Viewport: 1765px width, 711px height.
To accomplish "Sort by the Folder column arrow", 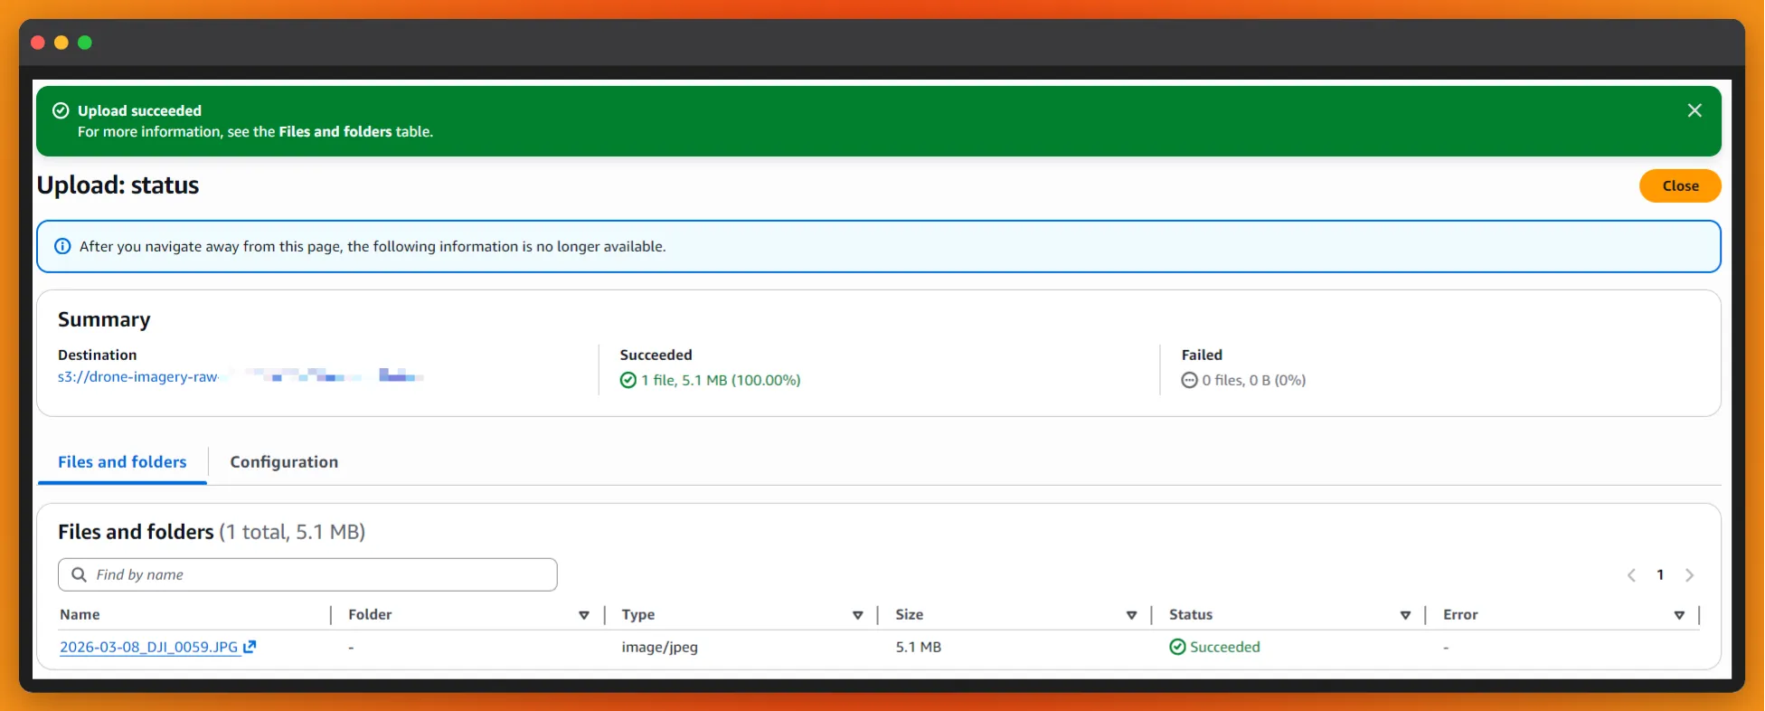I will tap(584, 615).
